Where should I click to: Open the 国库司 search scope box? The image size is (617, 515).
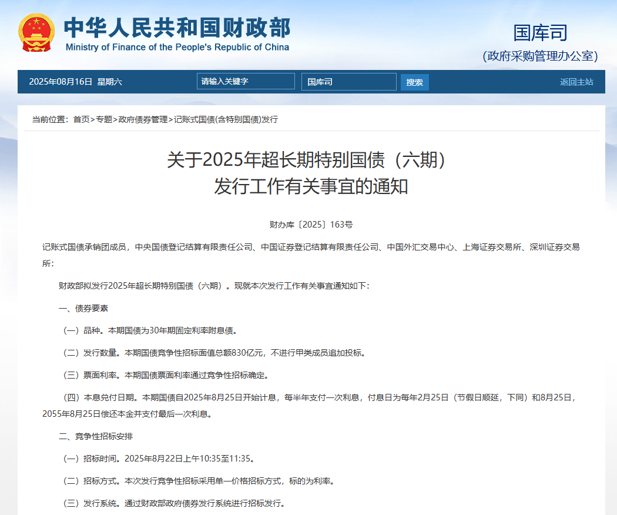click(x=348, y=82)
